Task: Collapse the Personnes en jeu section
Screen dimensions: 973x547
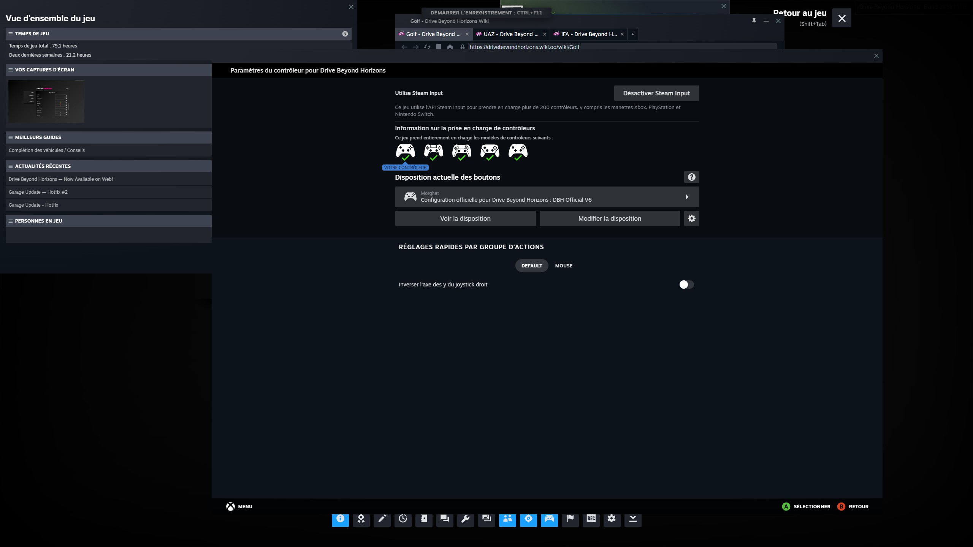Action: click(11, 221)
